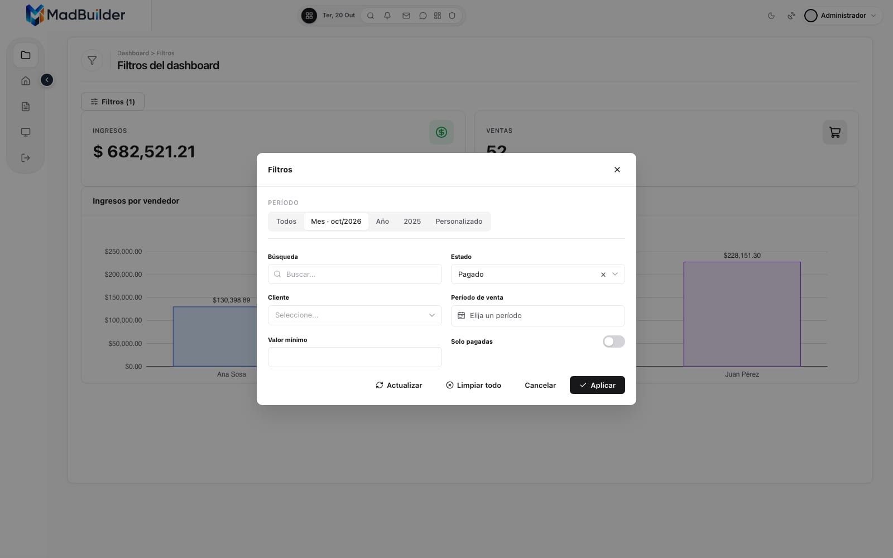Open the Cliente select dropdown
The width and height of the screenshot is (893, 558).
355,315
